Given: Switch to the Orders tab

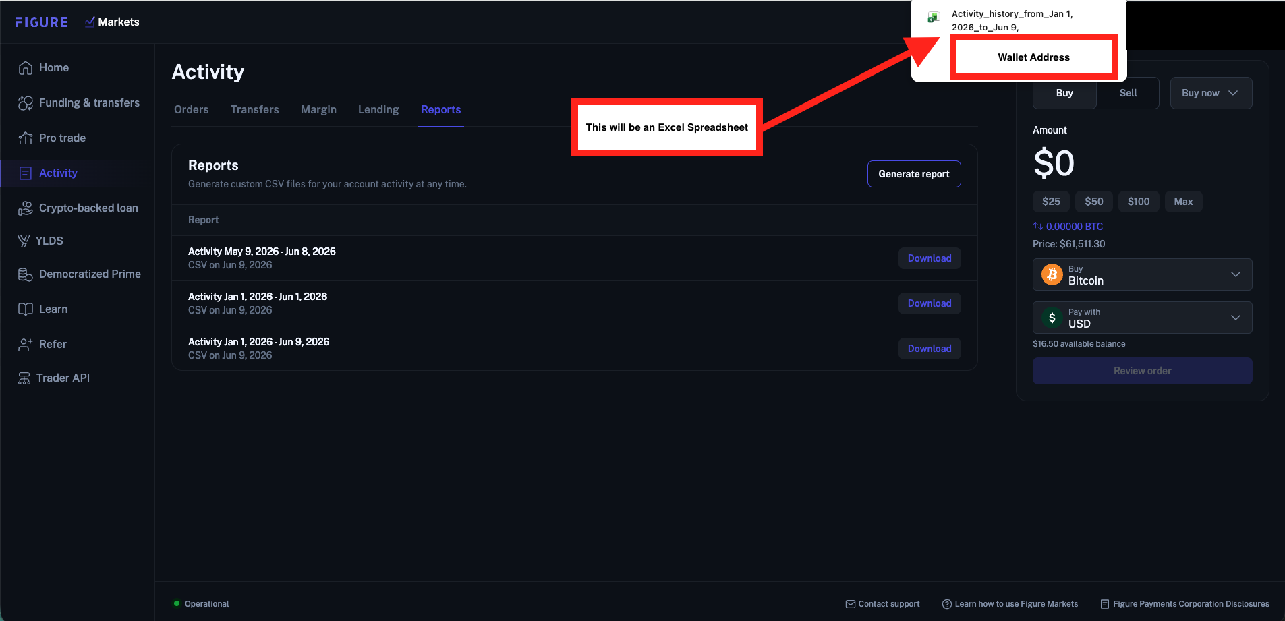Looking at the screenshot, I should click(x=192, y=110).
